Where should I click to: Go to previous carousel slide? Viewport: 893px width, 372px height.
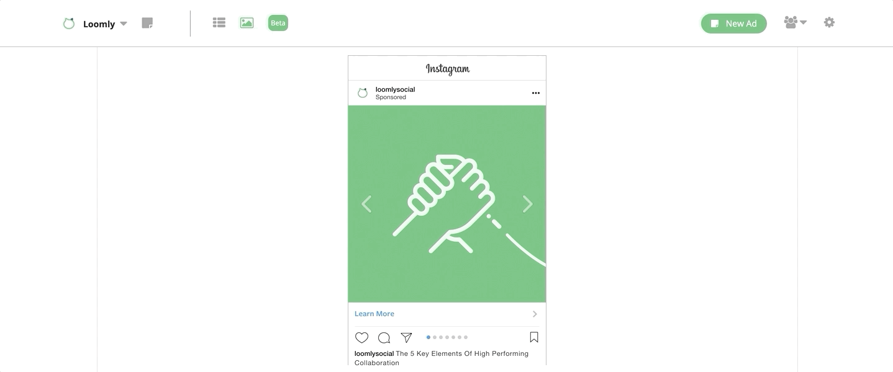pos(366,204)
